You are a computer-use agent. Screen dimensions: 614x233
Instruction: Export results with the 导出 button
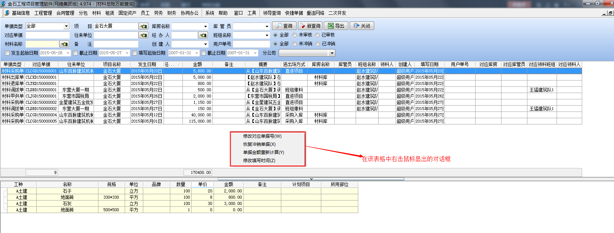336,26
